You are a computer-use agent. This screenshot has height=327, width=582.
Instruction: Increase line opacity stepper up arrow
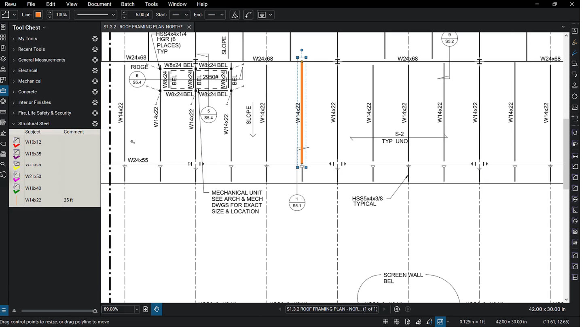(50, 13)
